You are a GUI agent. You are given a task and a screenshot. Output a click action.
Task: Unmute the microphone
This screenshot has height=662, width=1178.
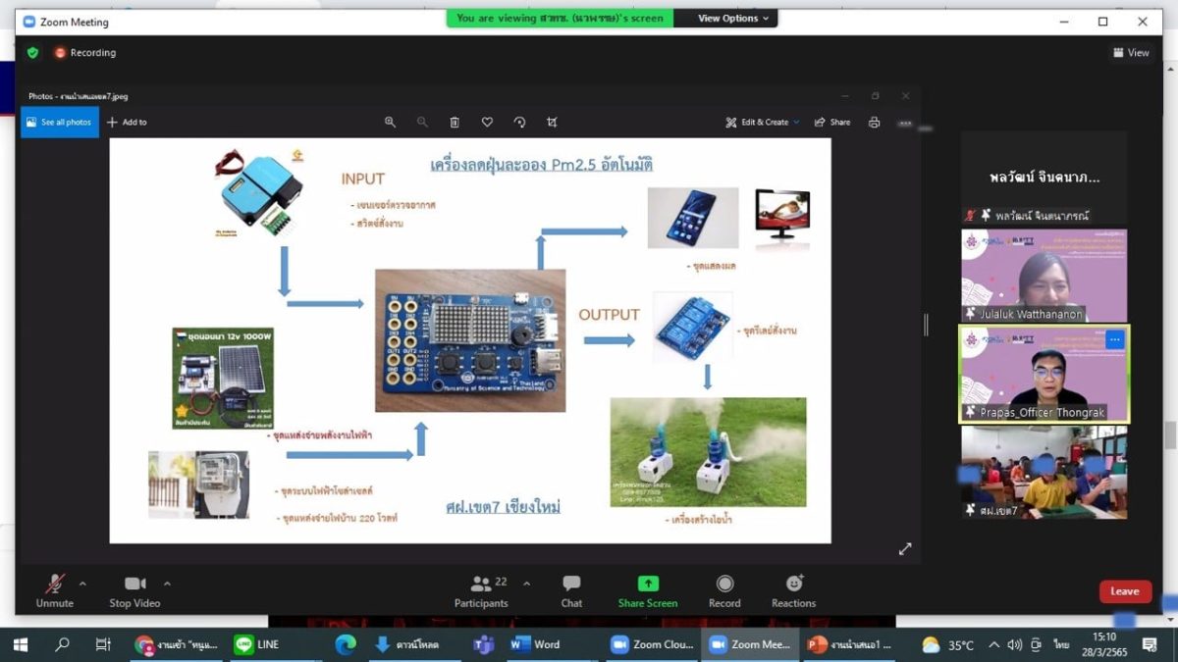[x=55, y=590]
